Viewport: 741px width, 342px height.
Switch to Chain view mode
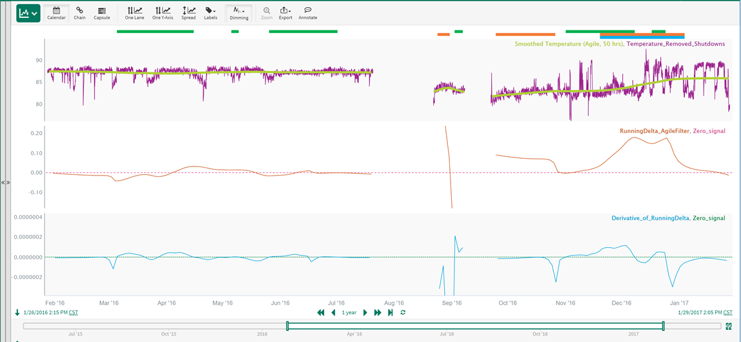coord(79,13)
